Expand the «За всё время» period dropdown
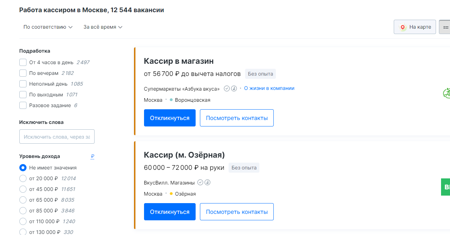450x235 pixels. 103,27
